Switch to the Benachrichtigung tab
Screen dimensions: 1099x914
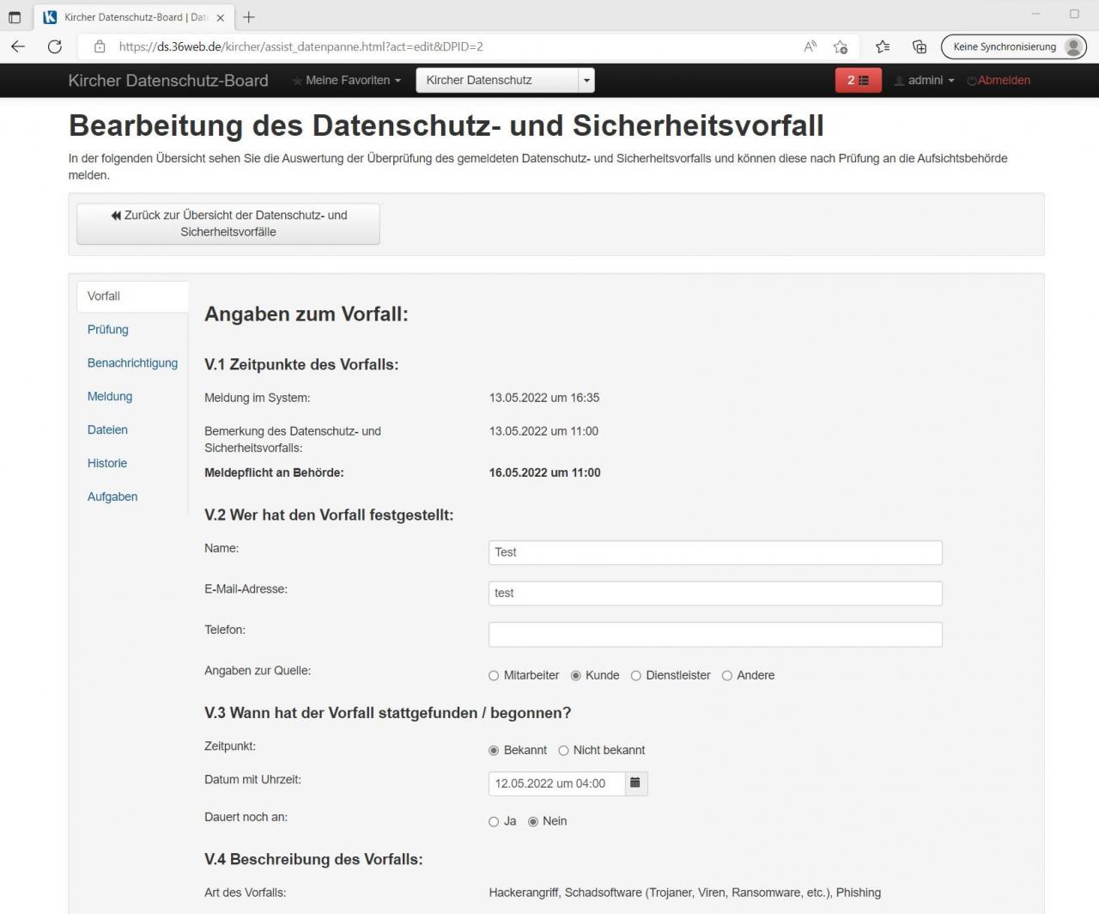coord(132,363)
